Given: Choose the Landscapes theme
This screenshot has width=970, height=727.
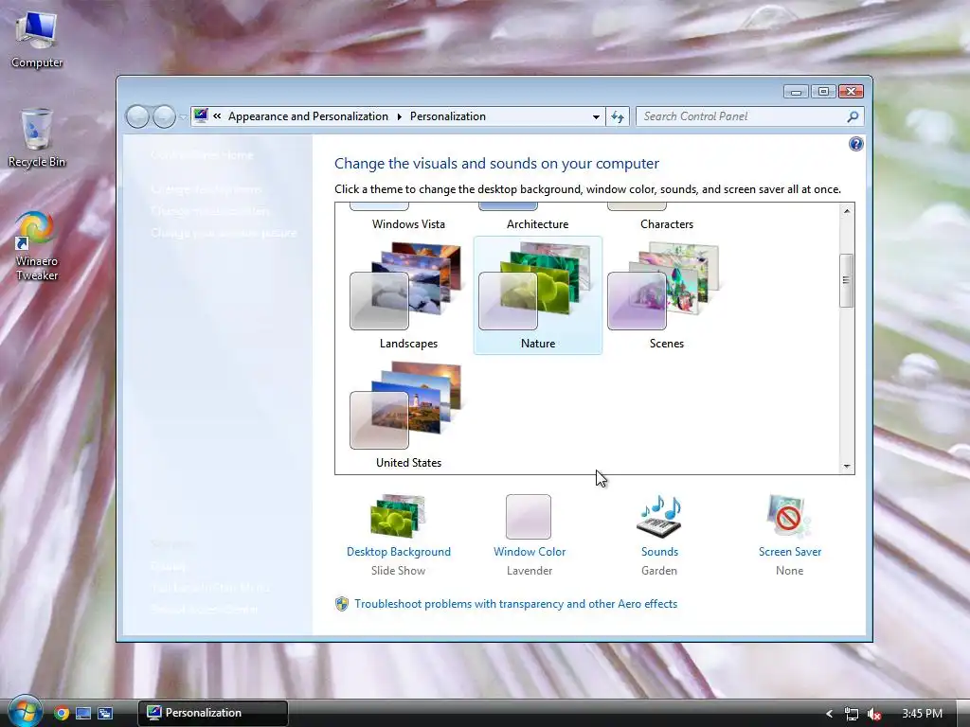Looking at the screenshot, I should [x=408, y=295].
